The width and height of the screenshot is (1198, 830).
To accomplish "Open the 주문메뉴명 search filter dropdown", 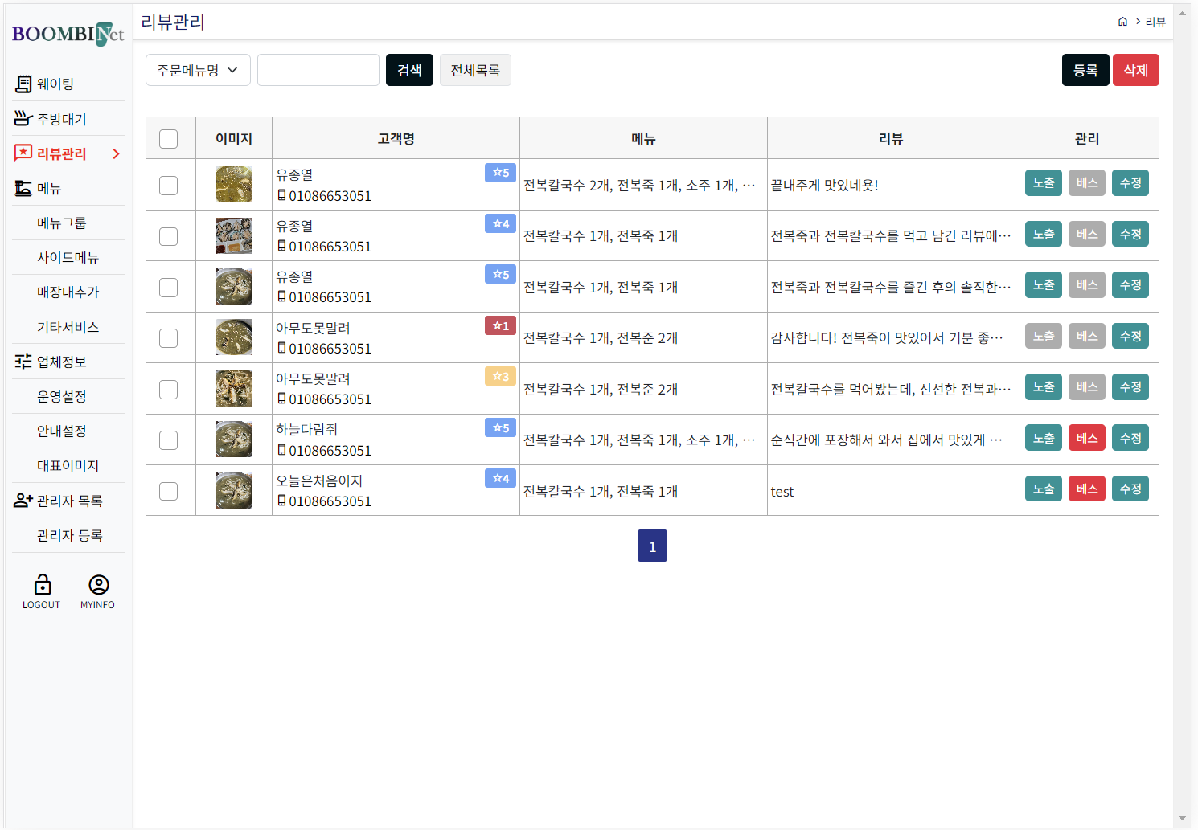I will [198, 70].
